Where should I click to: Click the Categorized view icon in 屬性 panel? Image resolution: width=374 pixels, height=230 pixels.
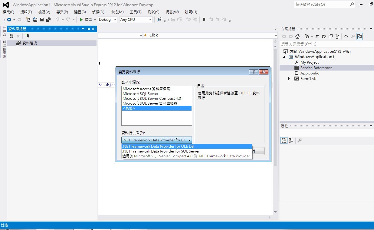(x=284, y=140)
